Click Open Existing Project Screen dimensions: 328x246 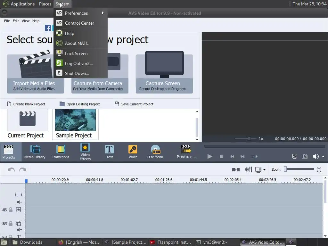click(x=80, y=104)
